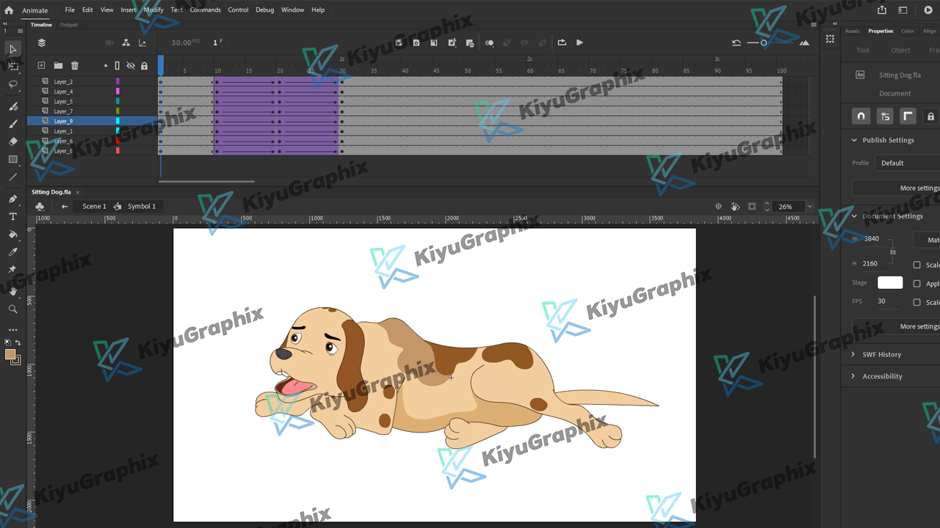
Task: Check the Scale checkbox beside document height
Action: click(x=916, y=265)
